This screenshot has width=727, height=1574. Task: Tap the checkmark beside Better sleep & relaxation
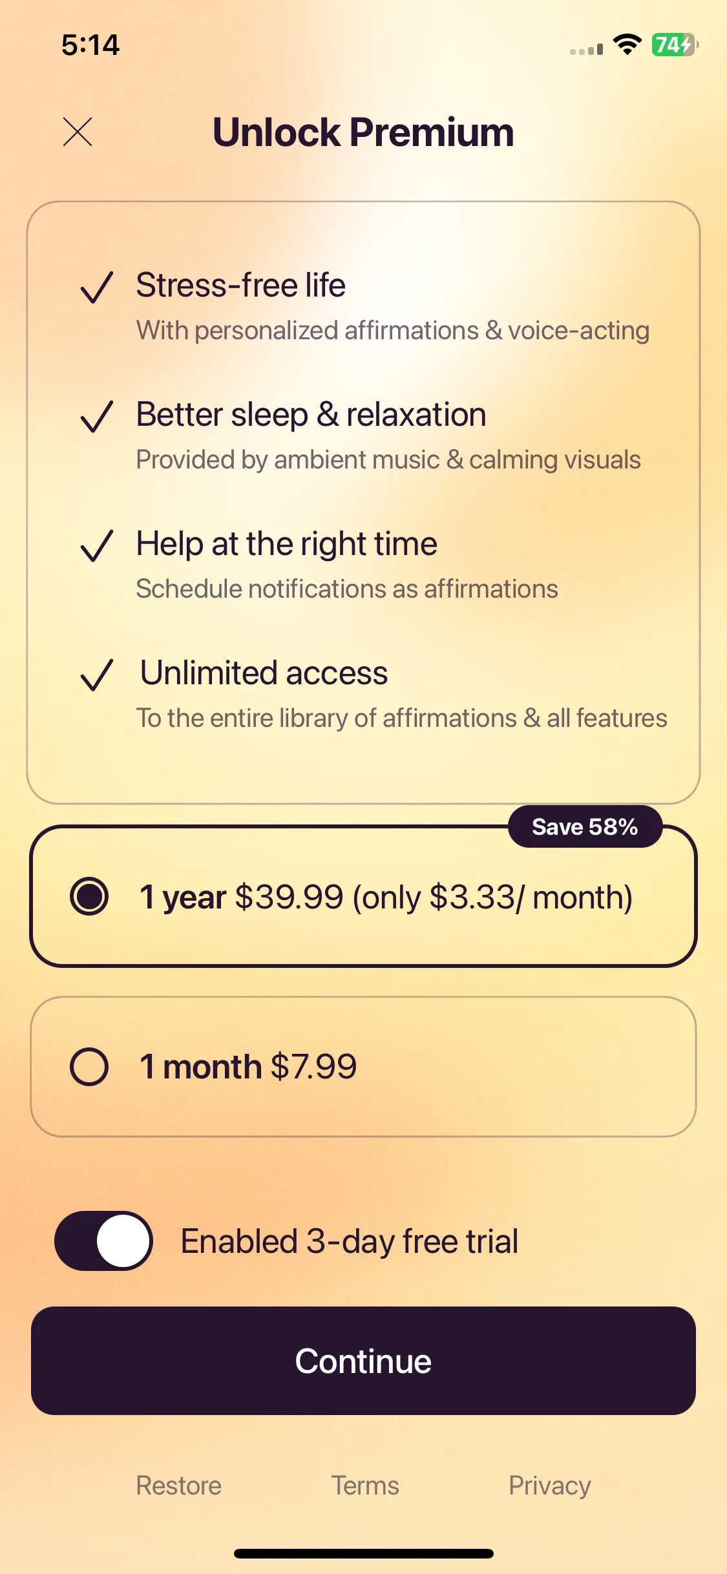pos(97,416)
